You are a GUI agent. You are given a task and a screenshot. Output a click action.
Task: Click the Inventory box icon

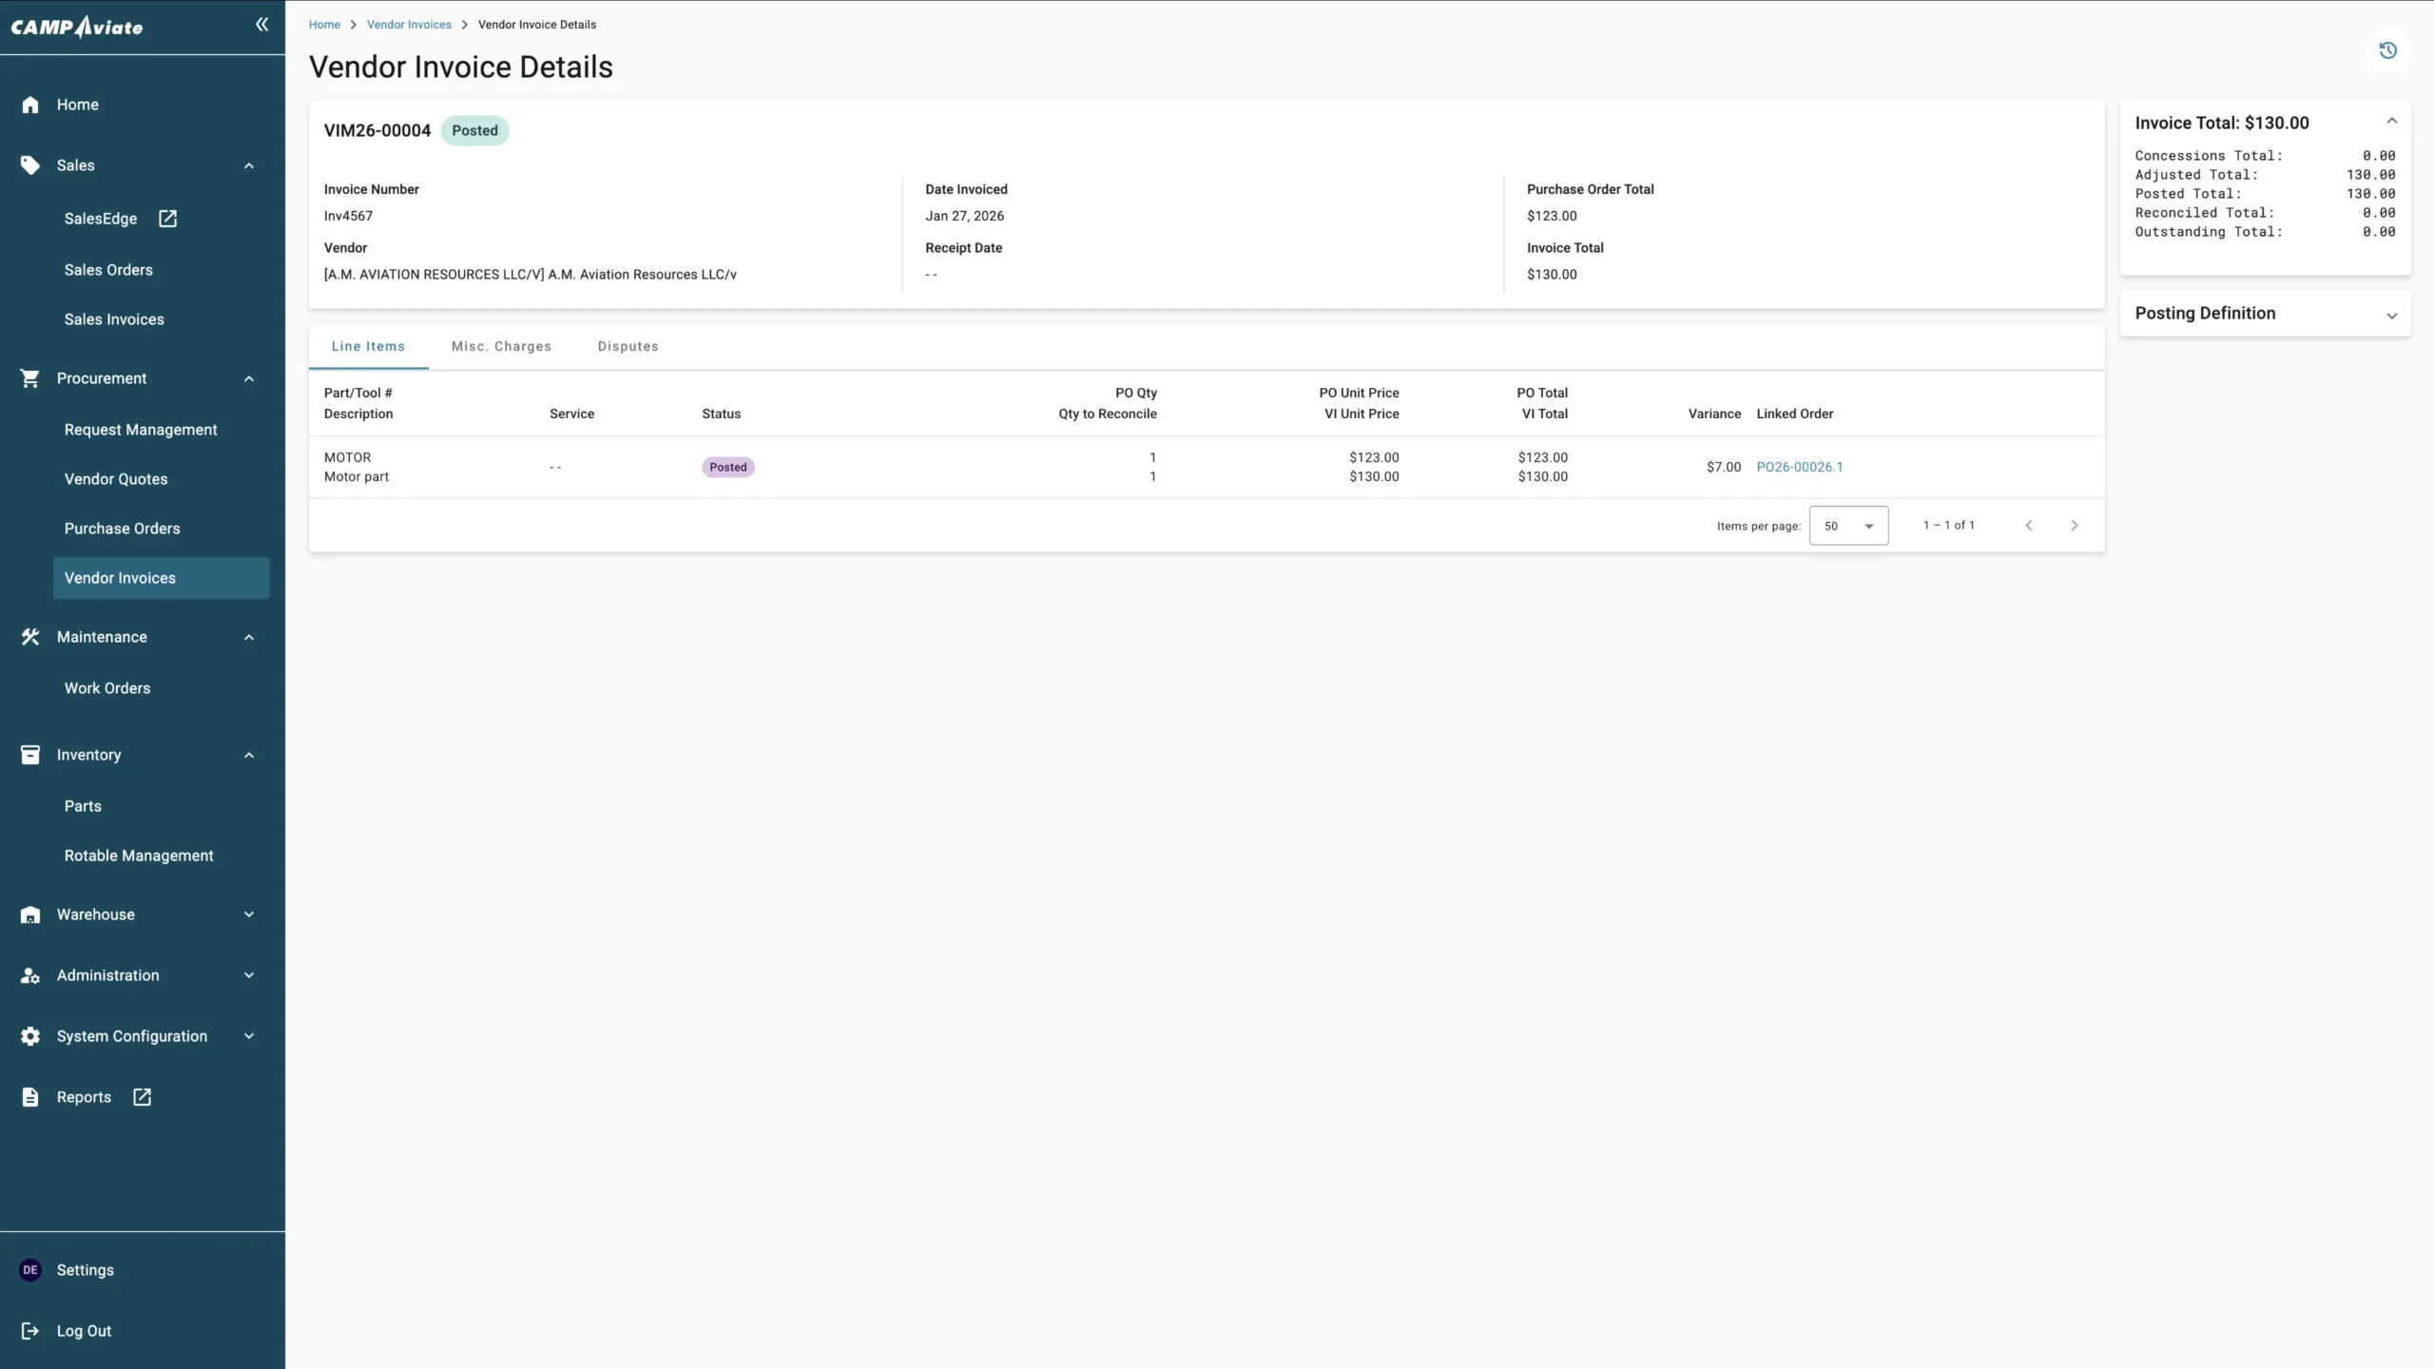(30, 755)
